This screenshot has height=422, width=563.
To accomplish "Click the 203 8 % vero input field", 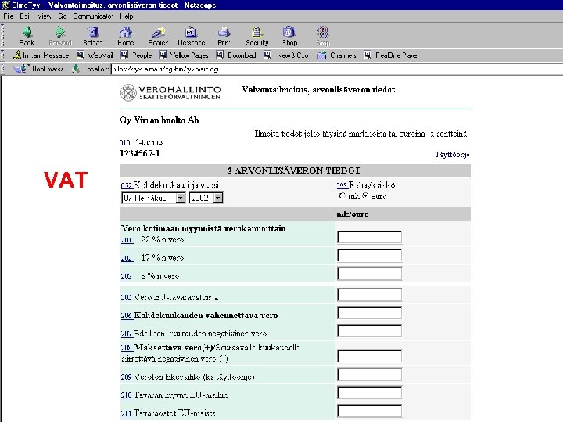I will (x=369, y=274).
